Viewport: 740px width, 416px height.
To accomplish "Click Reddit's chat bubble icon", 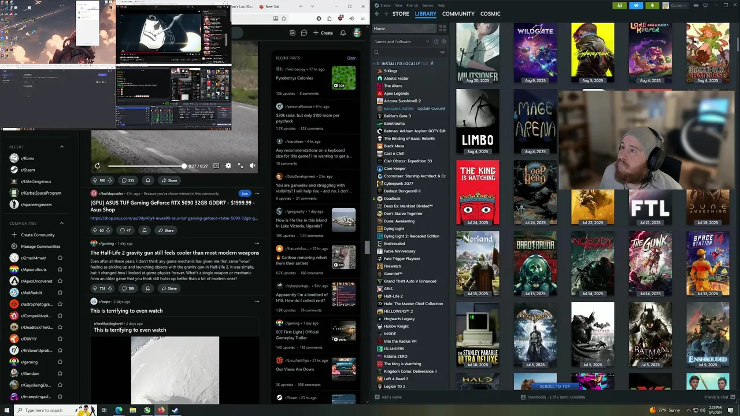I will [304, 33].
